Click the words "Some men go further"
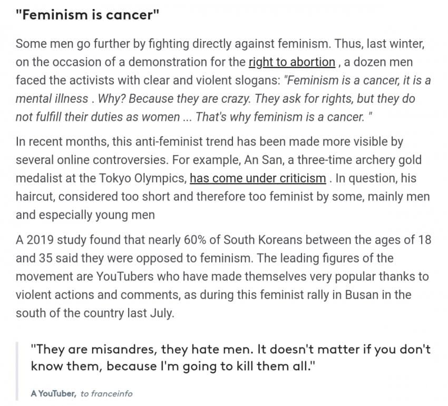This screenshot has width=448, height=406. pos(74,44)
